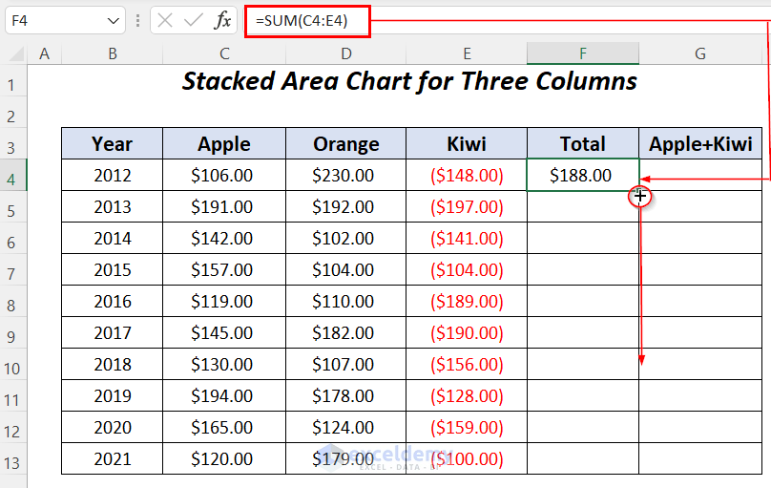The width and height of the screenshot is (771, 488).
Task: Select column C header
Action: point(223,54)
